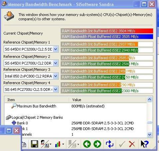This screenshot has height=151, width=159.
Task: Go back with the green left arrow
Action: pos(87,144)
